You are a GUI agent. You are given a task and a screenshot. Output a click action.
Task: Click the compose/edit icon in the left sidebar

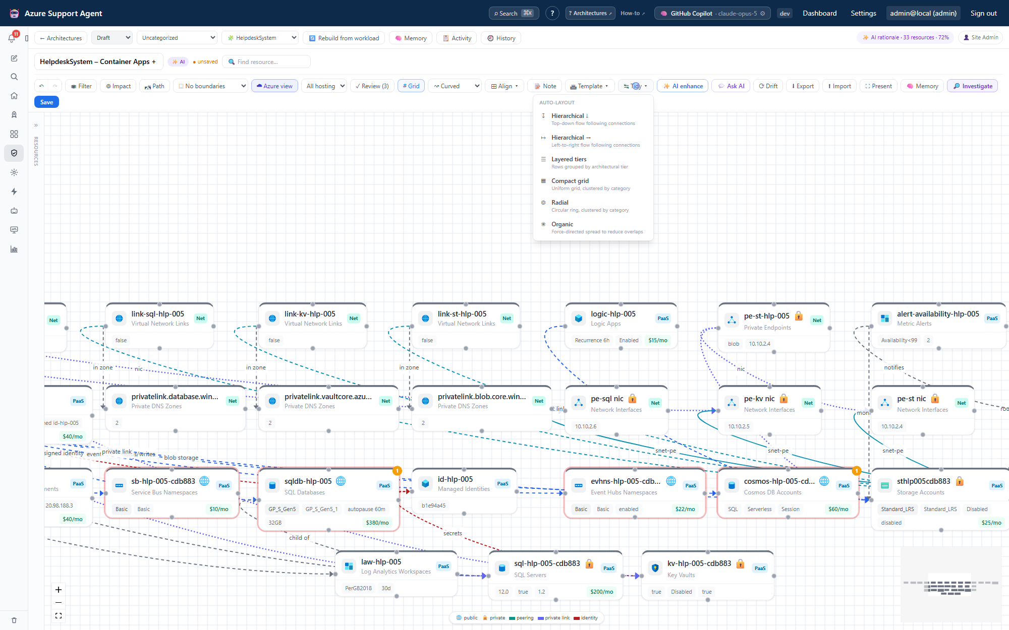point(14,58)
